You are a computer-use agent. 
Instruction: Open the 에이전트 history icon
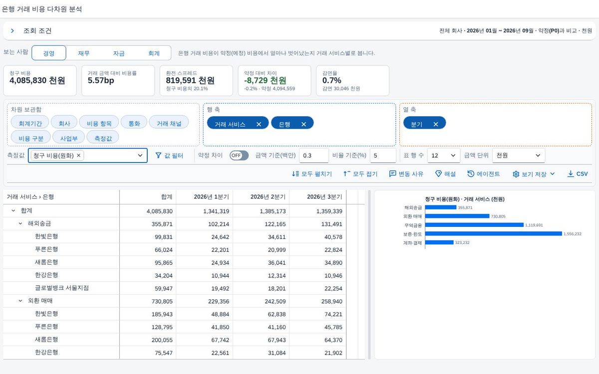(471, 174)
